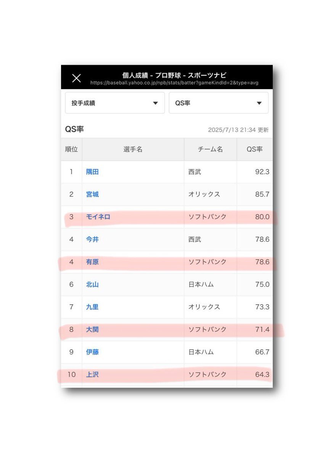Open player link 大関
This screenshot has height=457, width=336.
(92, 329)
